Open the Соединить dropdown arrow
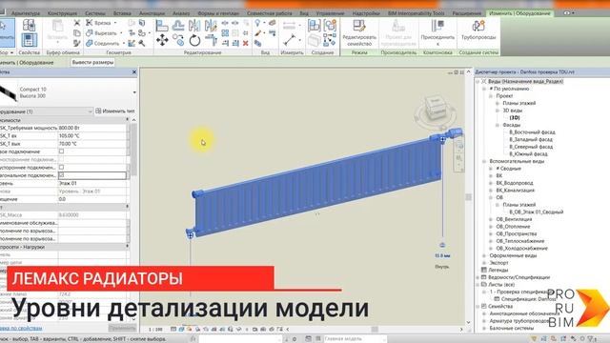The height and width of the screenshot is (343, 610). click(123, 43)
